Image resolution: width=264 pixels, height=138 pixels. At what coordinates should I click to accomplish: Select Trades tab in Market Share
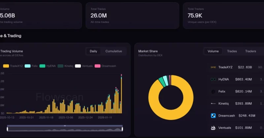click(x=232, y=51)
